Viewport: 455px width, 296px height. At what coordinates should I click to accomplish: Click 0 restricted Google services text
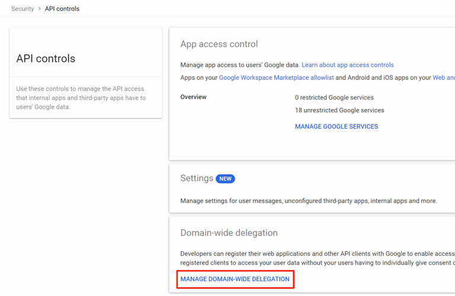[x=334, y=97]
